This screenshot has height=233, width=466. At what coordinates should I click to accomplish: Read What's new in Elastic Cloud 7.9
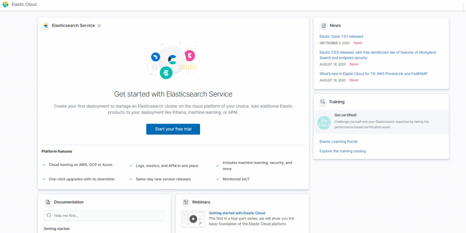373,74
